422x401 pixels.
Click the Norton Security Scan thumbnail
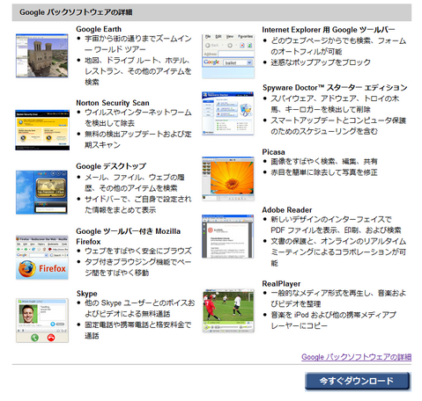[x=42, y=130]
